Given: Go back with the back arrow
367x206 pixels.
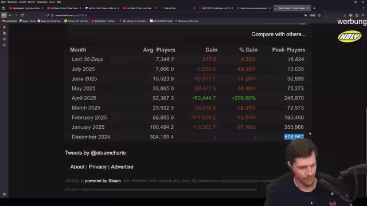Looking at the screenshot, I should 10,15.
